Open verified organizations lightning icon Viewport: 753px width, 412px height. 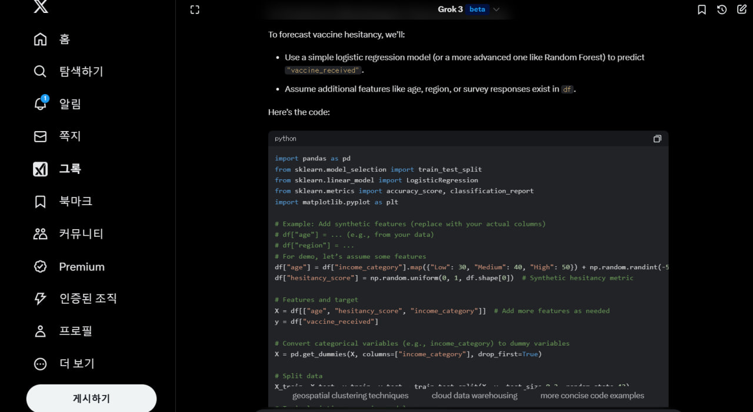[x=40, y=299]
